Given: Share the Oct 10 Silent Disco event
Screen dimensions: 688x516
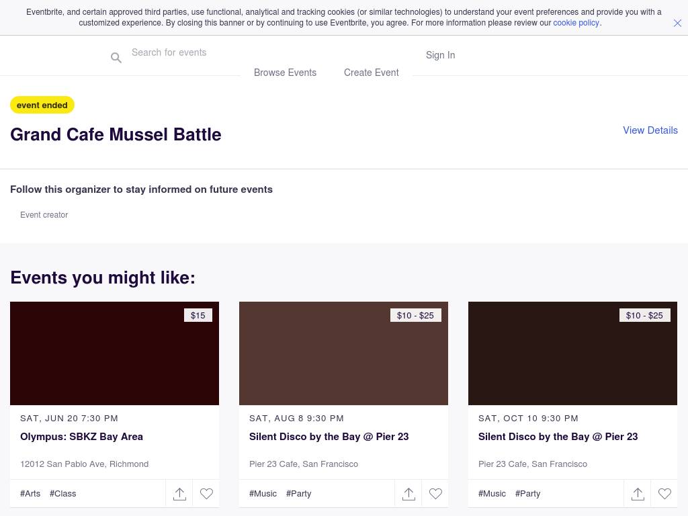Looking at the screenshot, I should tap(638, 494).
